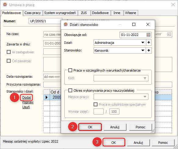Screen dimensions: 178x149
Task: Open calendar picker for Obowiązuje od date
Action: (148, 35)
